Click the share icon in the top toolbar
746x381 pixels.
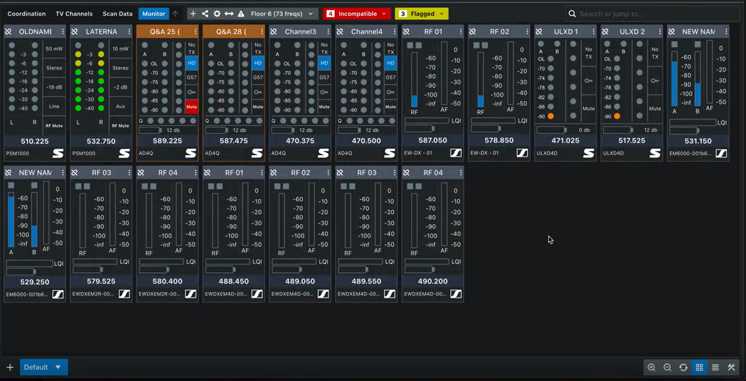[205, 14]
